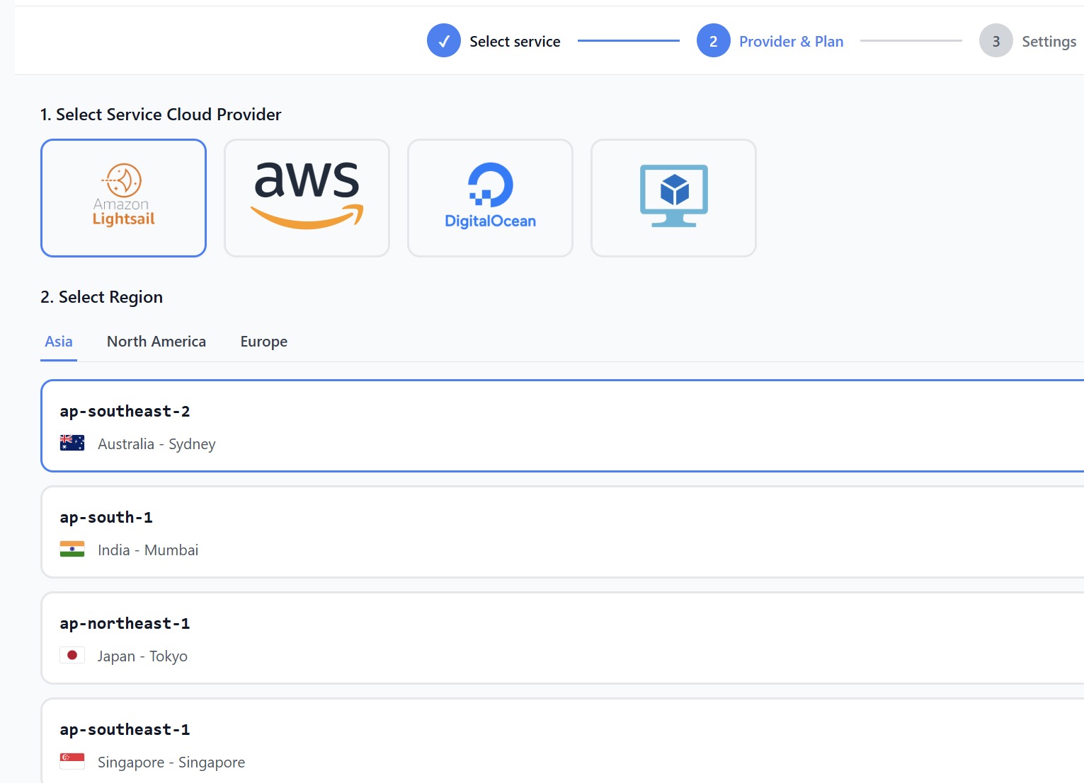Click the Australia - Sydney text
Viewport: 1084px width, 783px height.
pyautogui.click(x=156, y=444)
